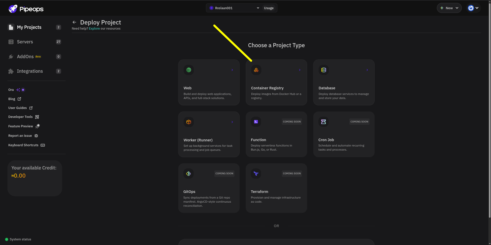Follow the Explore resources link

[94, 29]
